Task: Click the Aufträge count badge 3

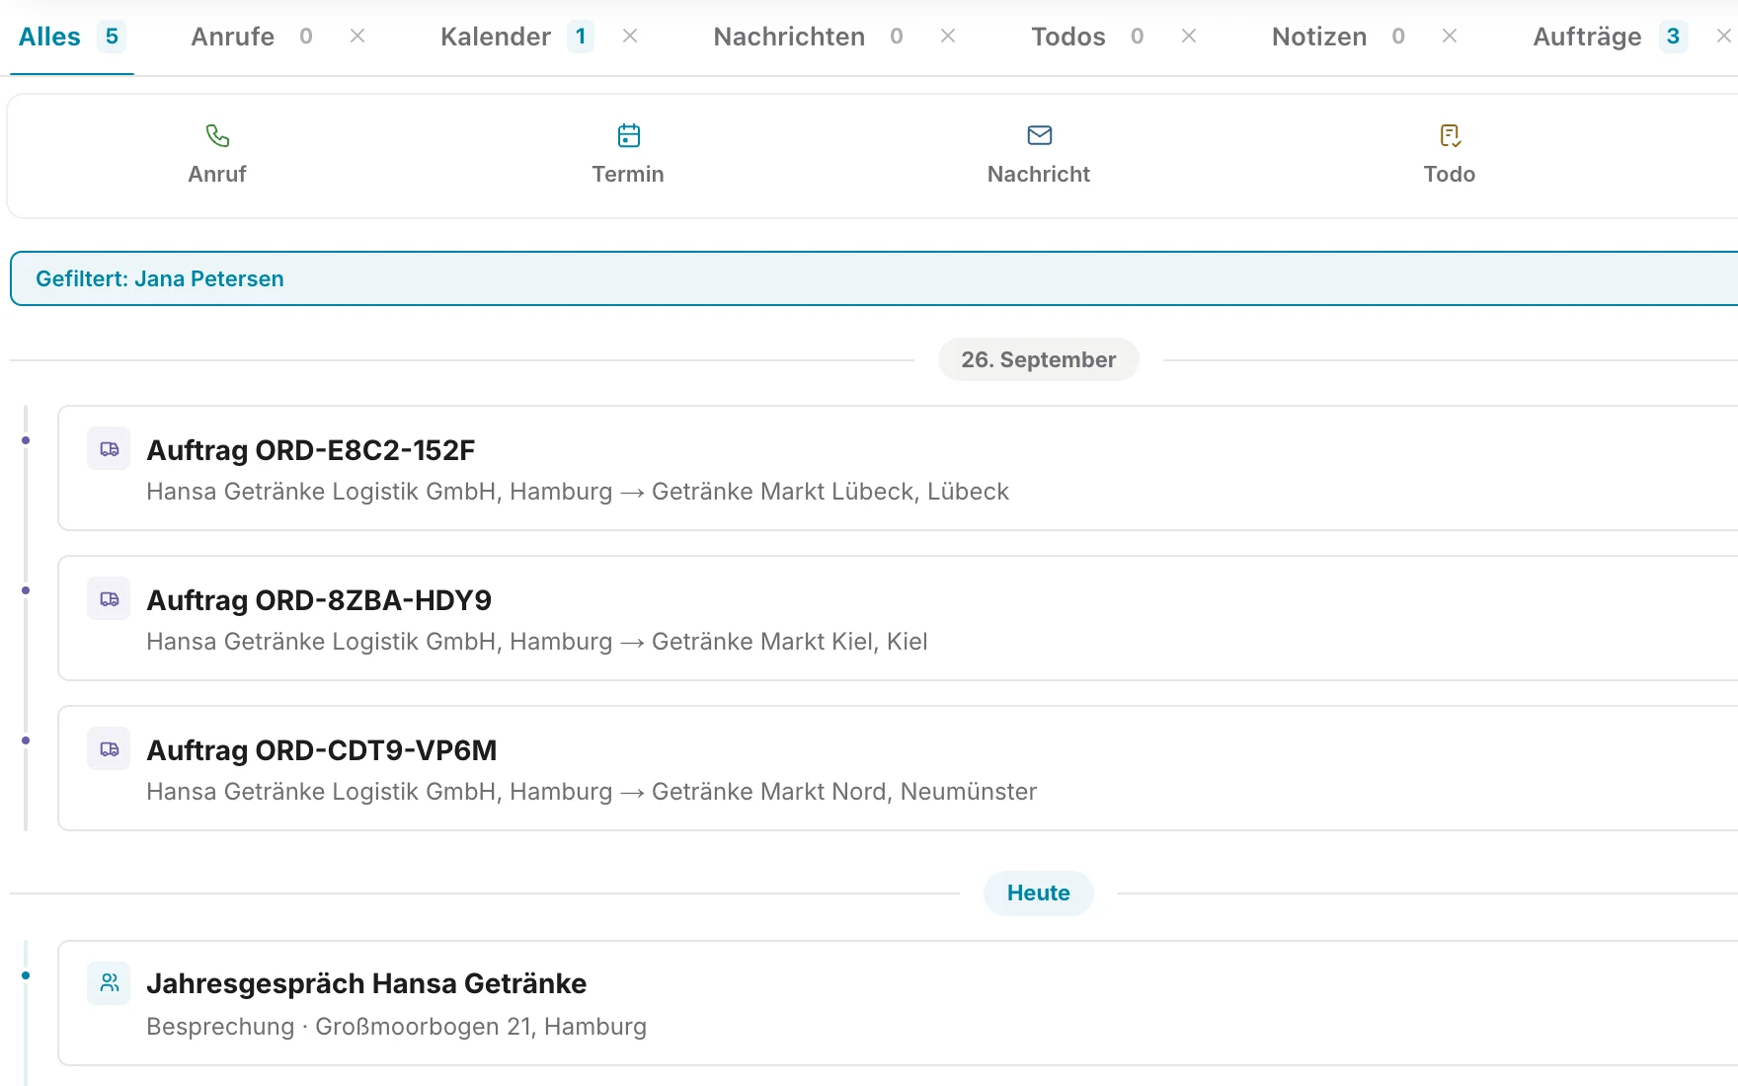Action: (x=1673, y=37)
